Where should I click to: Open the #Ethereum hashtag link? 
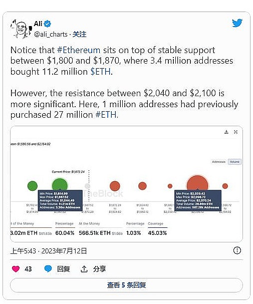coord(79,50)
